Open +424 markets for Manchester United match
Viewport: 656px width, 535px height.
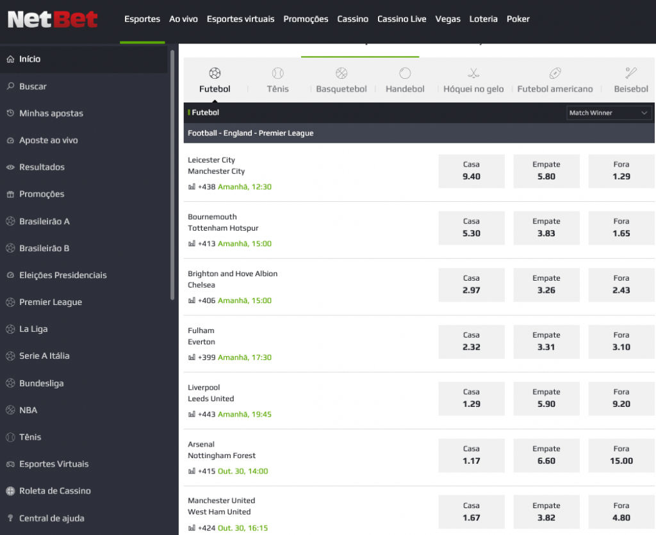[207, 528]
